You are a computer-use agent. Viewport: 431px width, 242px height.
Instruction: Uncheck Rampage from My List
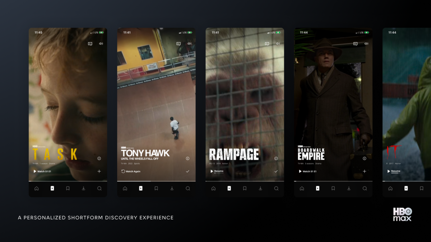point(276,171)
